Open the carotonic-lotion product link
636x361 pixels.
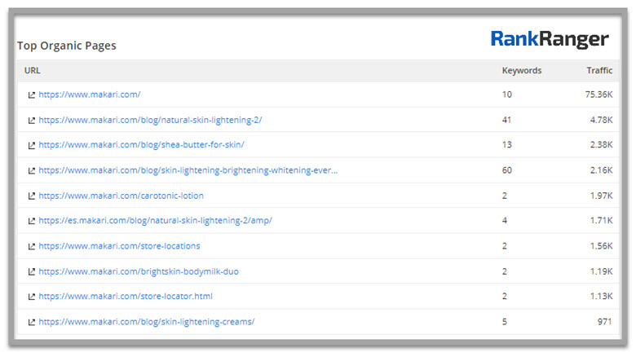point(121,196)
